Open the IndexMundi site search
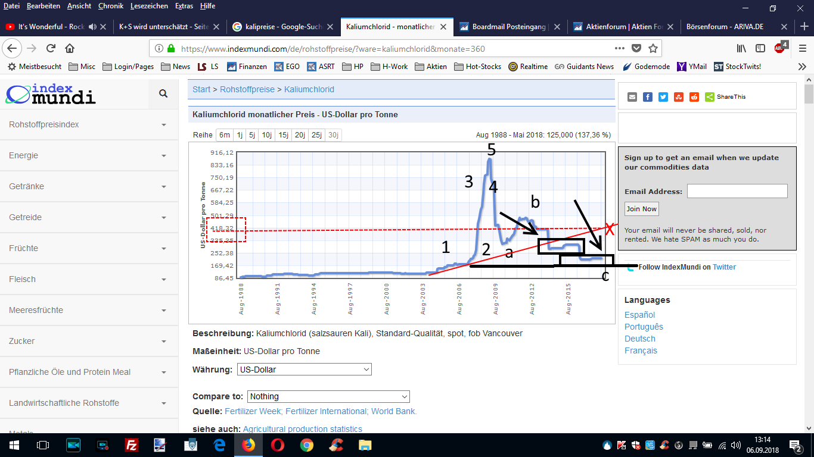This screenshot has height=457, width=814. coord(163,93)
